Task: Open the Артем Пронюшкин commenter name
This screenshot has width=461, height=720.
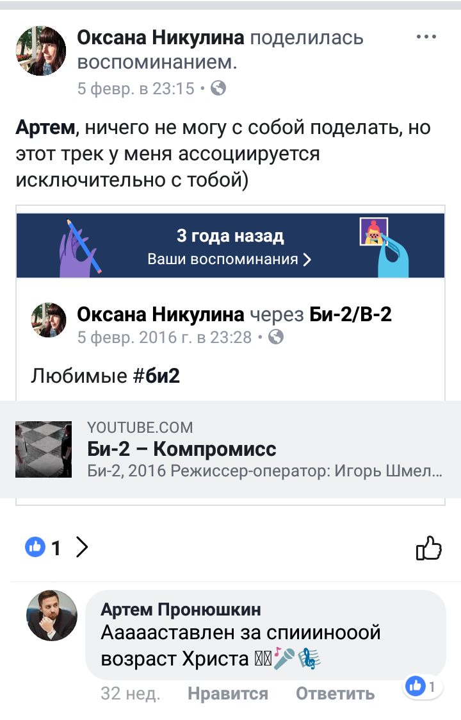Action: click(181, 609)
